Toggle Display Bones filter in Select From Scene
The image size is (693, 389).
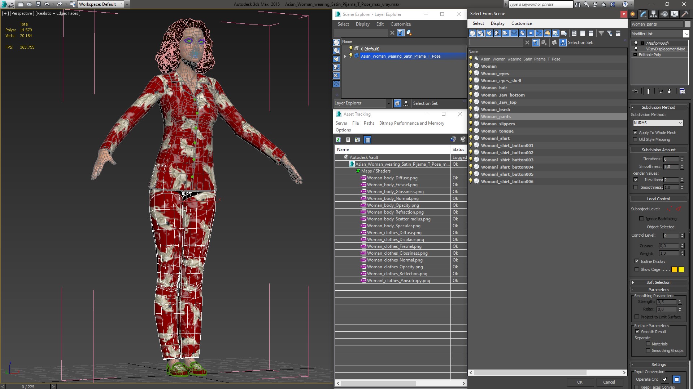point(539,33)
